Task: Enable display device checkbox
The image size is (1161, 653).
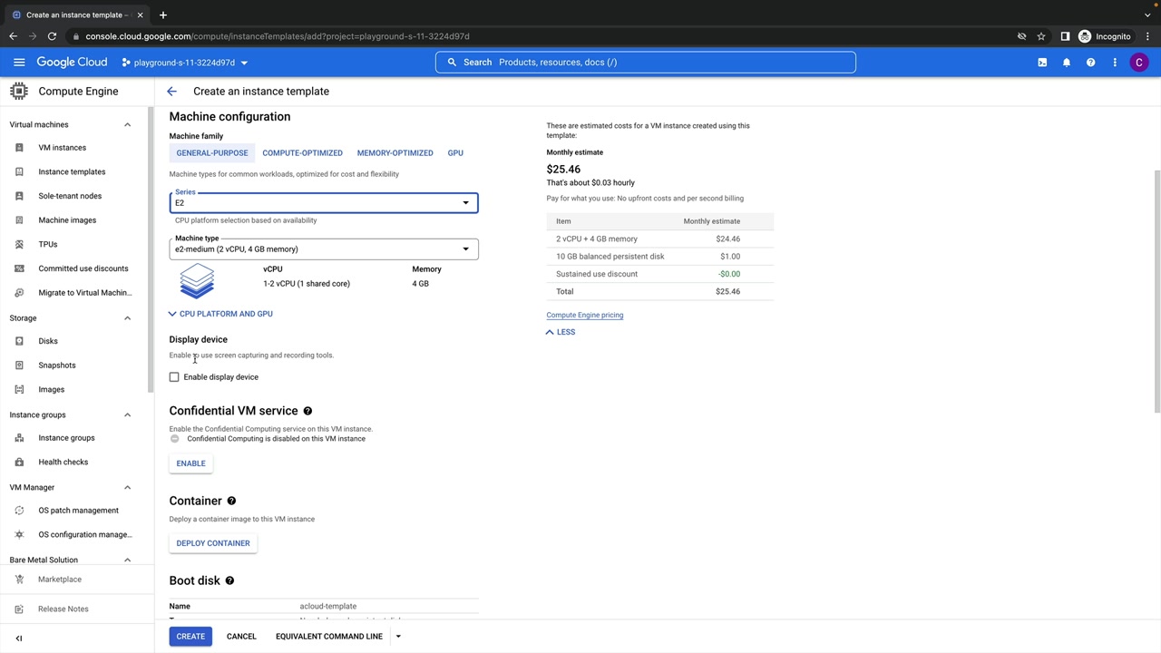Action: [x=174, y=377]
